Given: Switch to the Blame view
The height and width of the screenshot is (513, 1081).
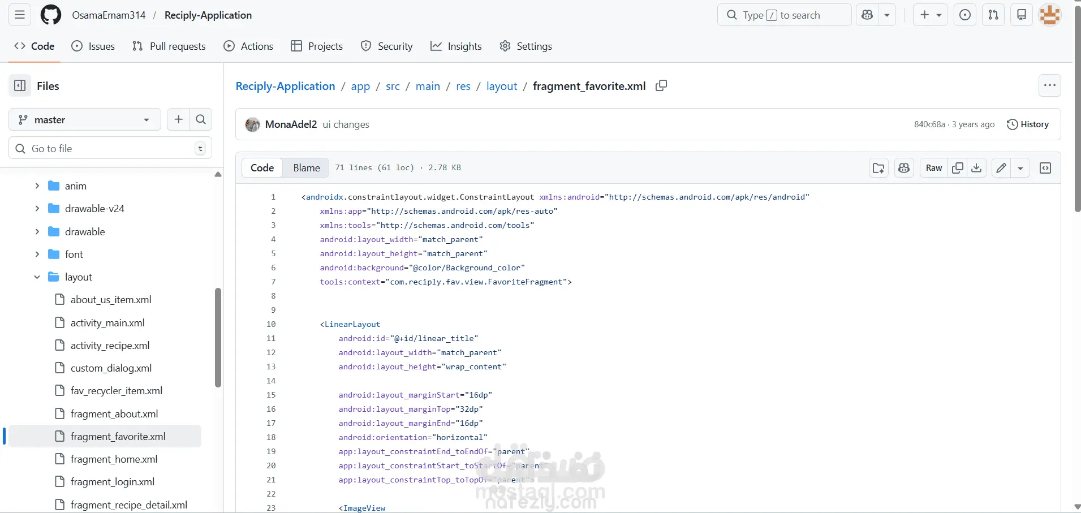Looking at the screenshot, I should [x=307, y=167].
